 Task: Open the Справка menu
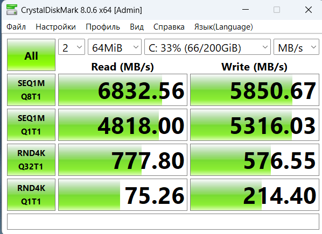pyautogui.click(x=169, y=27)
